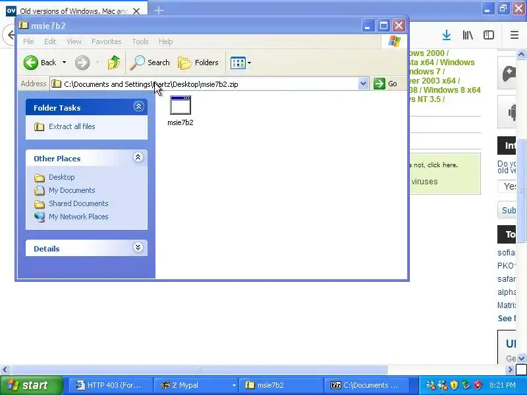Image resolution: width=527 pixels, height=395 pixels.
Task: Click the taskbar clock 8:21 PM
Action: 503,385
